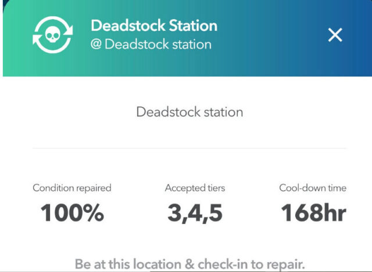This screenshot has width=372, height=272.
Task: Open the @ Deadstock station location subtitle
Action: click(151, 44)
